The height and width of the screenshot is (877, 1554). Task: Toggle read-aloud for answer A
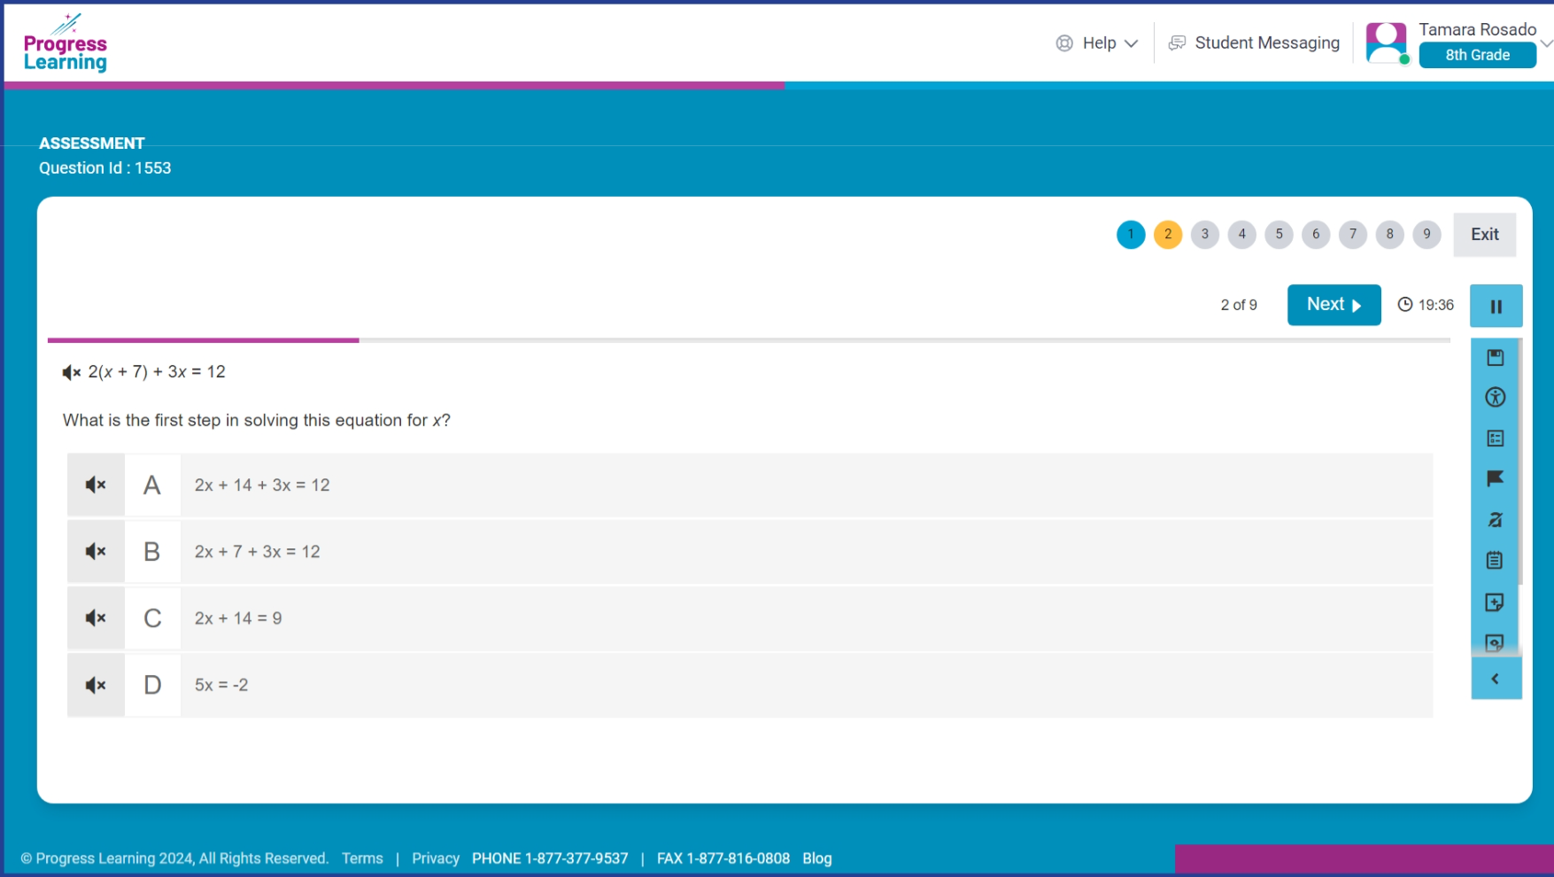pyautogui.click(x=96, y=485)
